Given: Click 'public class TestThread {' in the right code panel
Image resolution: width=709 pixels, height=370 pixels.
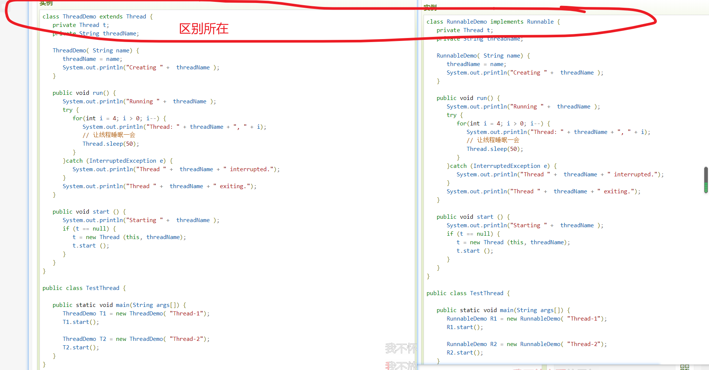Looking at the screenshot, I should 468,293.
